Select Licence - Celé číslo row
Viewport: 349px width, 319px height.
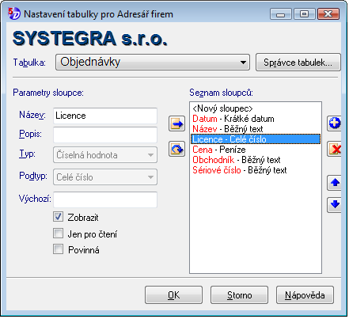click(x=256, y=139)
